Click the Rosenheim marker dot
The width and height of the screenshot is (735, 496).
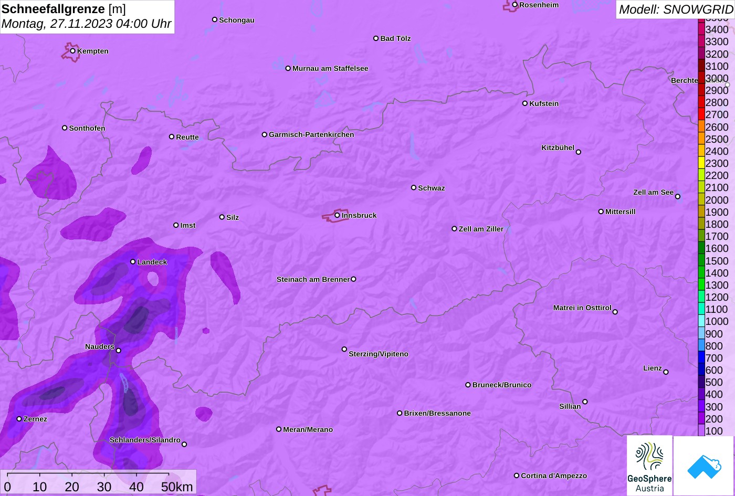(515, 5)
